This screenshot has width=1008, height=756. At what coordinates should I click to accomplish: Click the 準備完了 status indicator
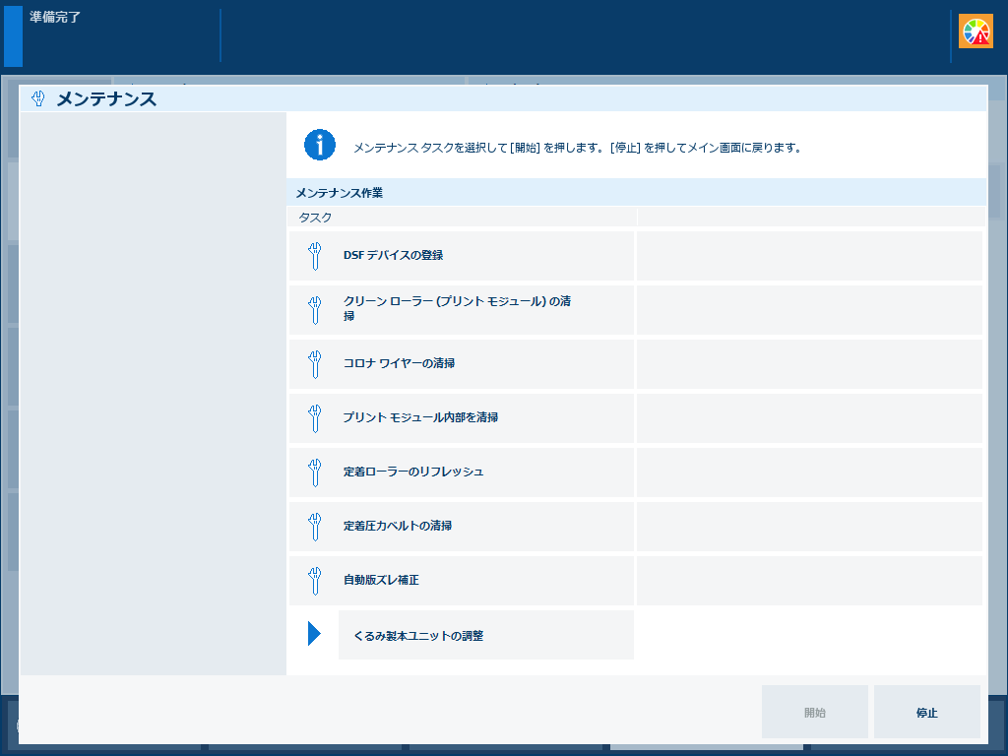55,18
